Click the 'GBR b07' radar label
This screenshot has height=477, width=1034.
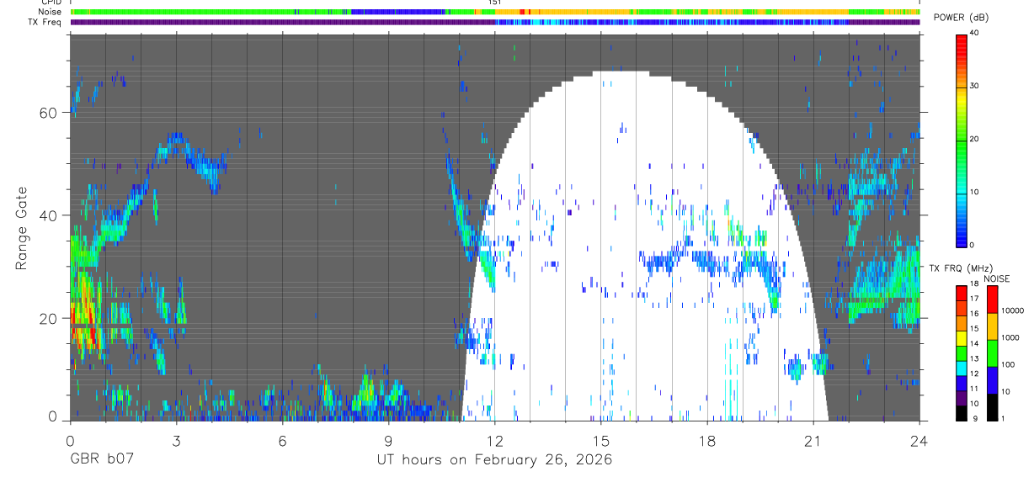click(101, 460)
